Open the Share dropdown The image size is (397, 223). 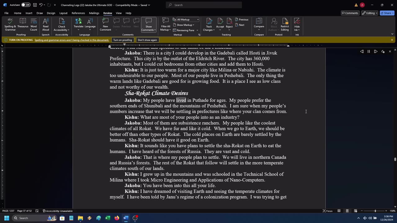pyautogui.click(x=387, y=13)
